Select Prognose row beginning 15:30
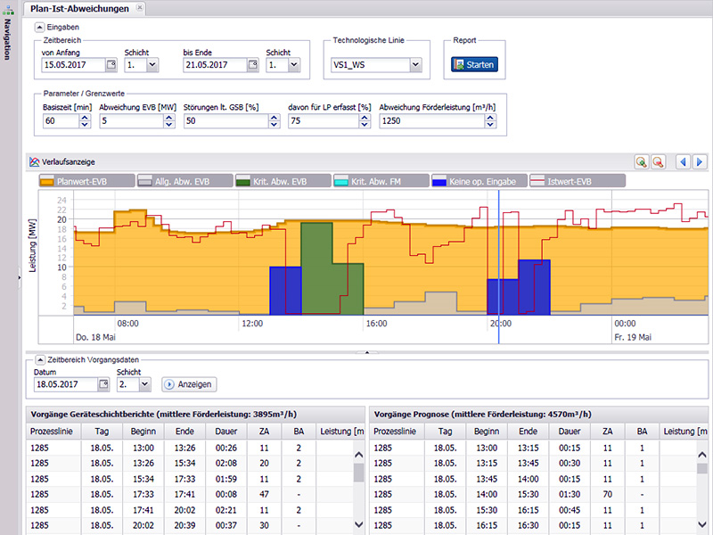713x535 pixels. point(533,510)
